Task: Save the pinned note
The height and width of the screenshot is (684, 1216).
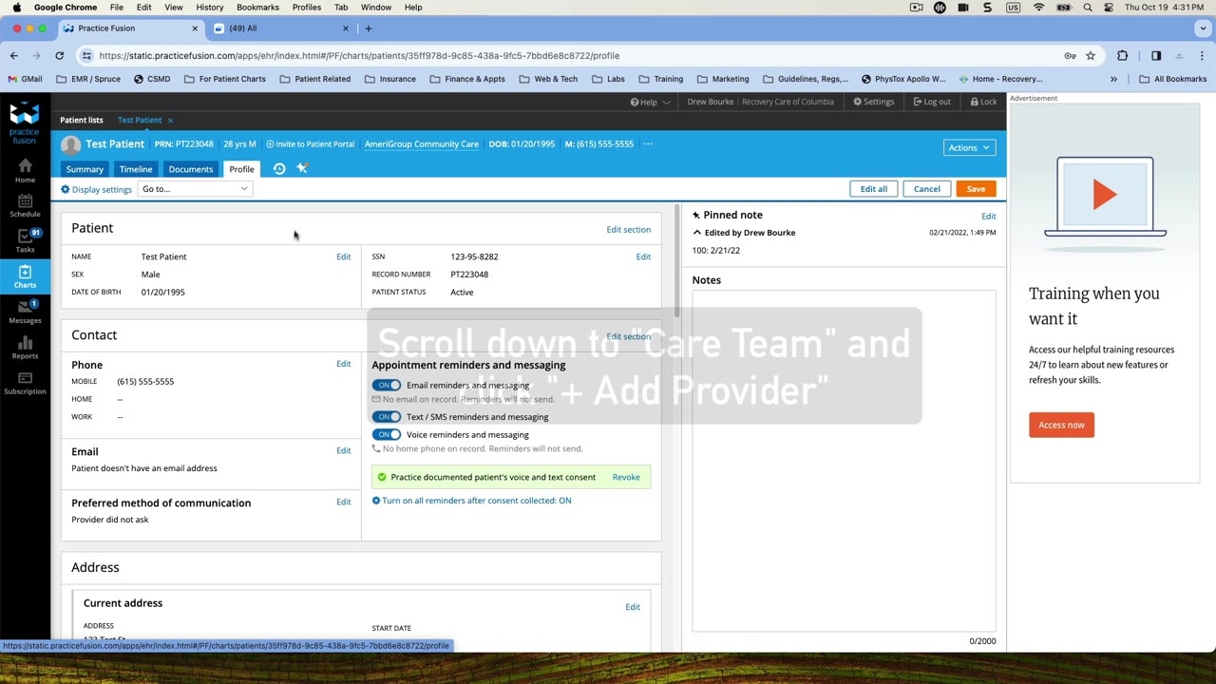Action: (x=976, y=188)
